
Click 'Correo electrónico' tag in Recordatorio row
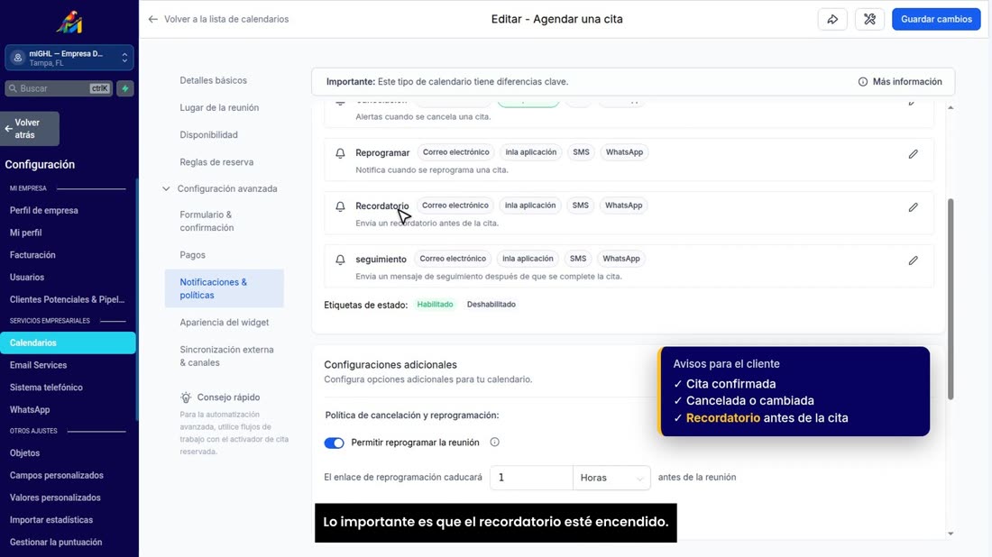455,205
